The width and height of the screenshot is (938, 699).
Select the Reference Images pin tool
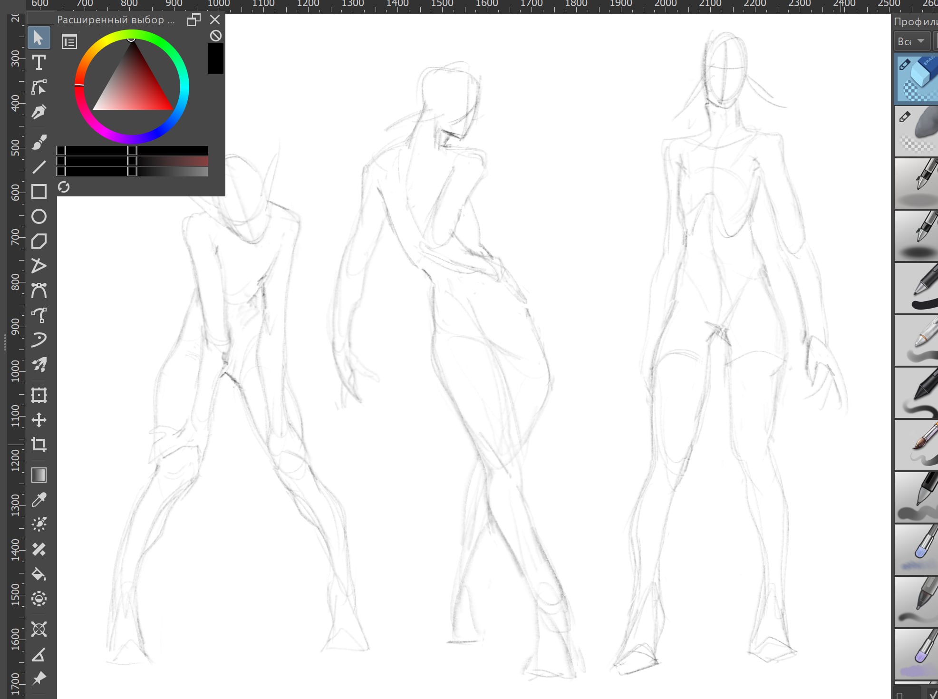39,679
